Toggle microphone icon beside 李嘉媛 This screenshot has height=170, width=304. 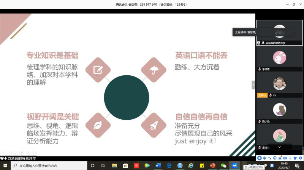[260, 69]
